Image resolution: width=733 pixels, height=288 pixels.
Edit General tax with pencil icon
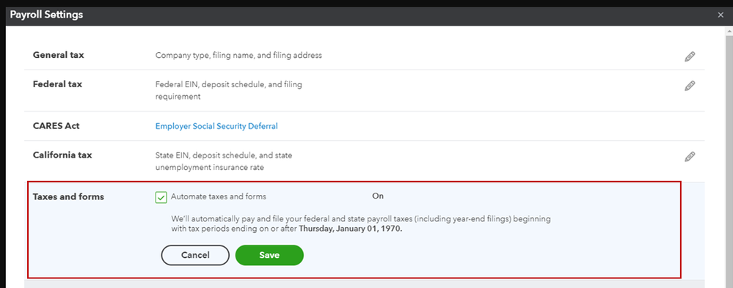coord(690,57)
